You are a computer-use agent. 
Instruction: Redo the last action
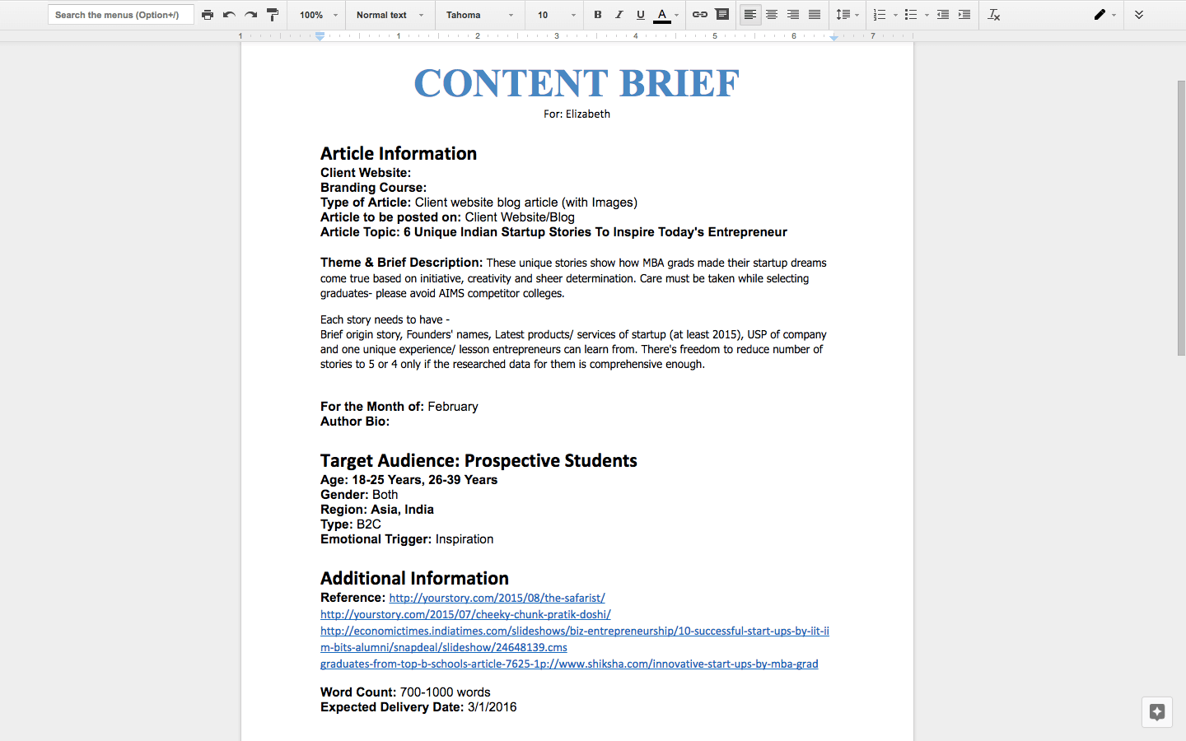(x=250, y=15)
